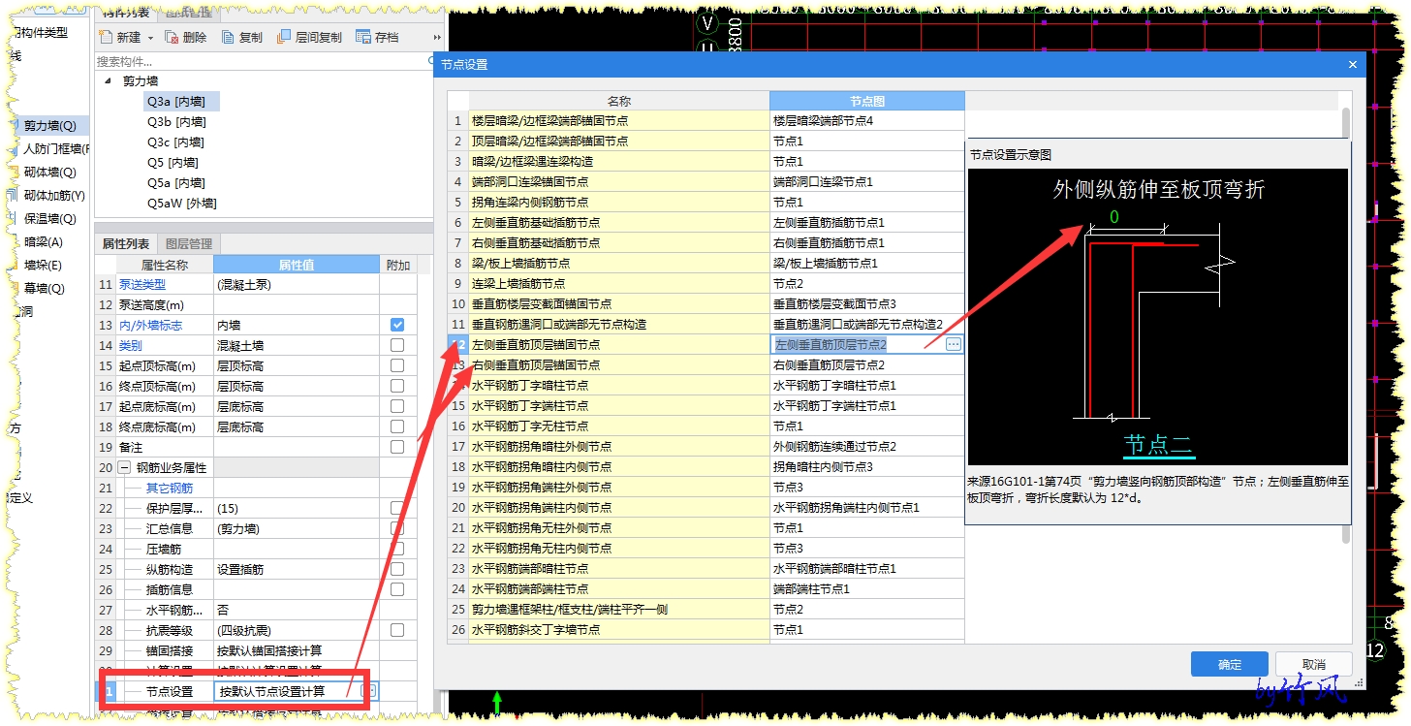Screen dimensions: 1411x726
Task: Open the ellipsis button in 节点设置 property row
Action: tap(369, 691)
